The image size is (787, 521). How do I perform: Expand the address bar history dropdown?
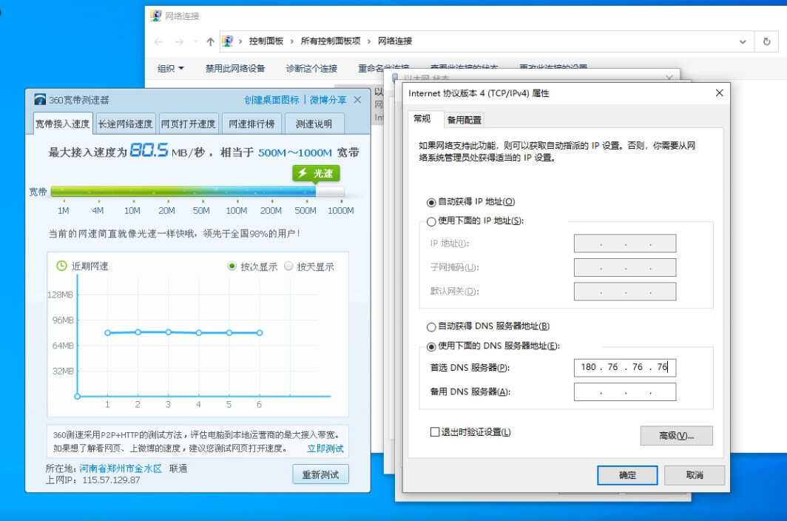(x=743, y=41)
